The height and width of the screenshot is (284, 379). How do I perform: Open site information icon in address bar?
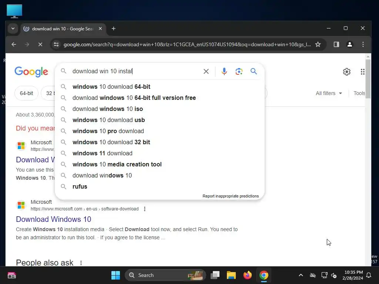(x=56, y=44)
